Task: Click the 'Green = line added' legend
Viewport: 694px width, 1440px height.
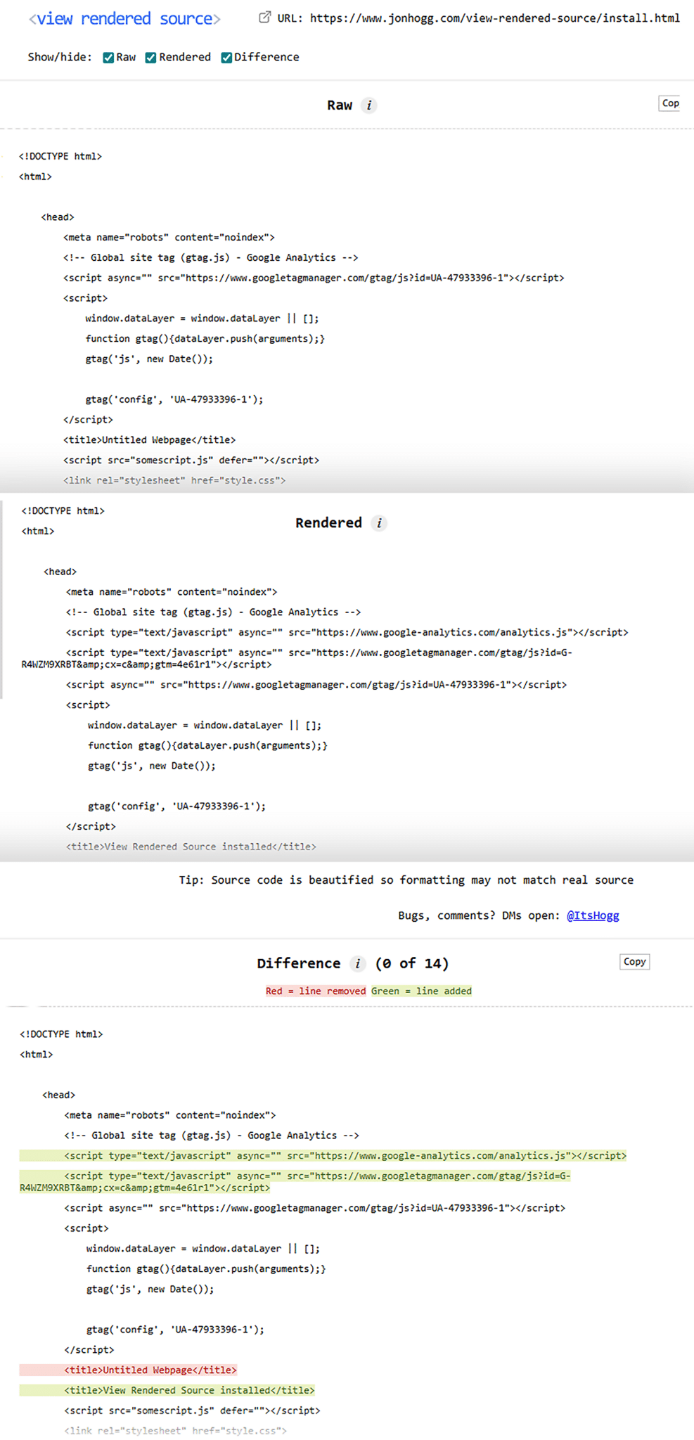Action: click(421, 991)
